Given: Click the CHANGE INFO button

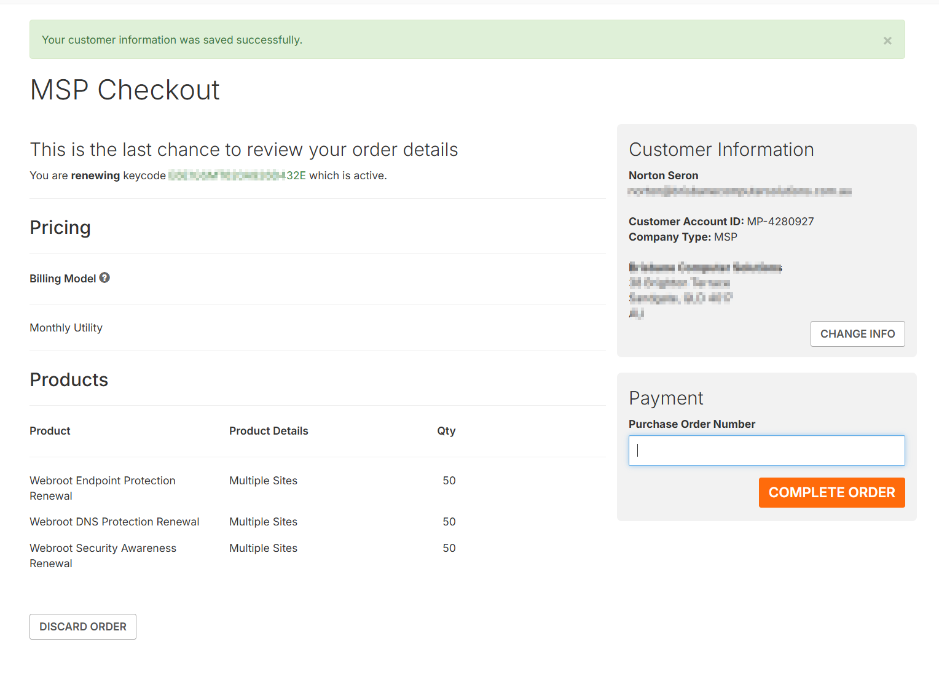Looking at the screenshot, I should 857,334.
